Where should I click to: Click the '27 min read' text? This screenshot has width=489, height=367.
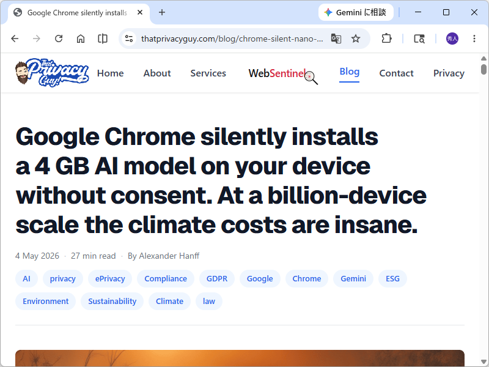[x=94, y=256]
